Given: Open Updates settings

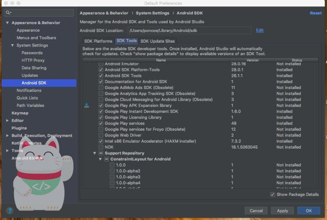Looking at the screenshot, I should [x=30, y=75].
